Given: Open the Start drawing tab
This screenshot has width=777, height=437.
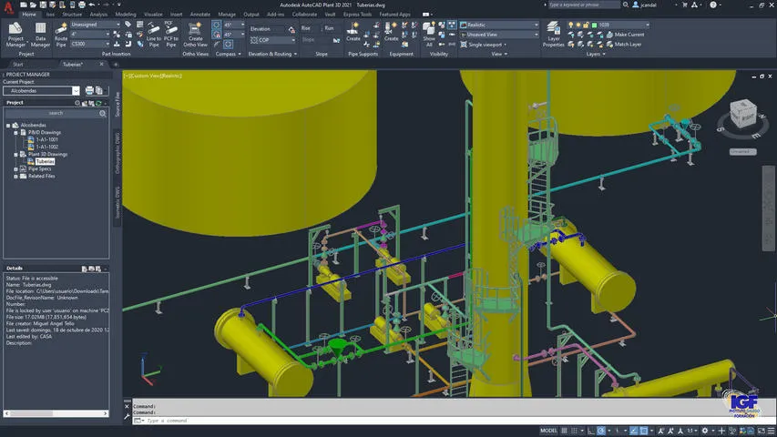Looking at the screenshot, I should click(x=18, y=65).
